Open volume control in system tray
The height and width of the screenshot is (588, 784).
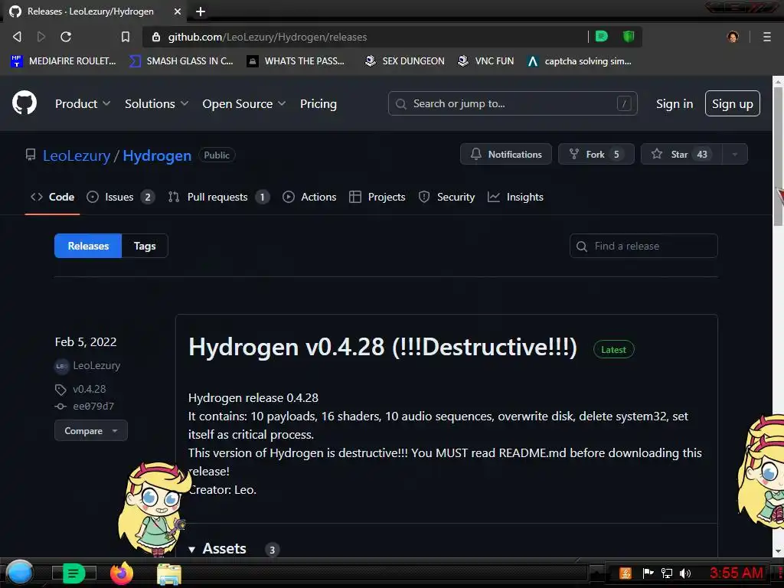point(685,573)
